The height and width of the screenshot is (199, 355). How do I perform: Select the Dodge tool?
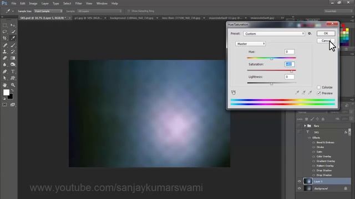tap(13, 65)
